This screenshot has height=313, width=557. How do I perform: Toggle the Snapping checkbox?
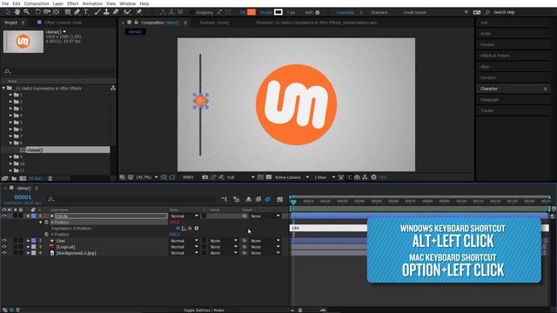[x=192, y=12]
